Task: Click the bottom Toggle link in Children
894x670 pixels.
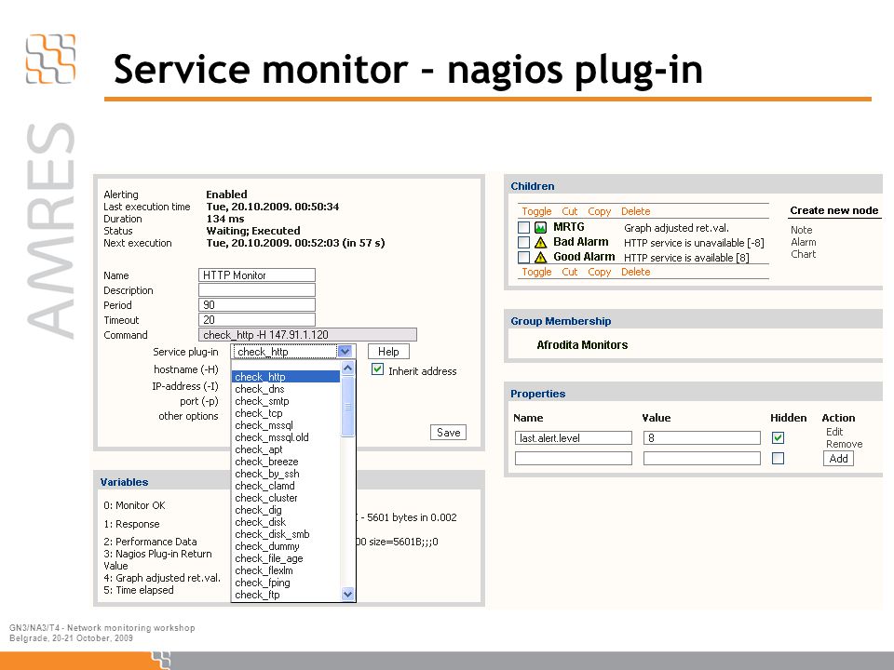Action: 536,272
